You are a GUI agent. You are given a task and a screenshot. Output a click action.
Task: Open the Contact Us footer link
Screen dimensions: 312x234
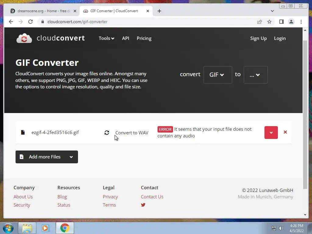tap(152, 197)
